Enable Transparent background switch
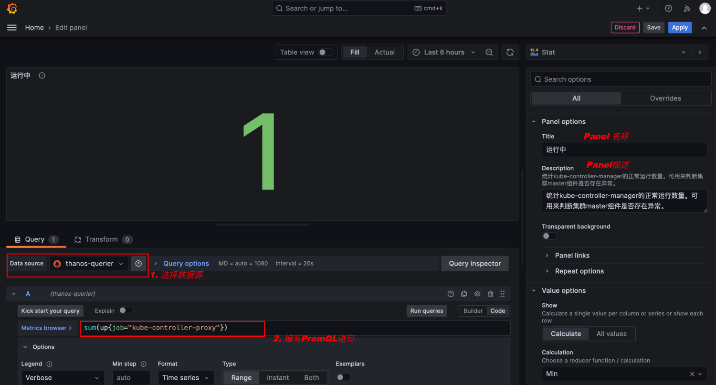Screen dimensions: 716x385 (549, 236)
